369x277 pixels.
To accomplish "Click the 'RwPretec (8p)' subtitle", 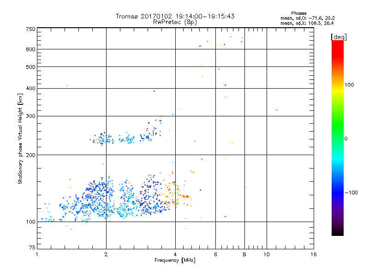I will 175,22.
